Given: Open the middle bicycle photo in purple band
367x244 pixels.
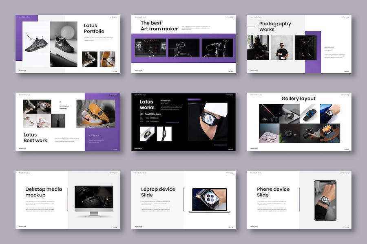Looking at the screenshot, I should 183,48.
